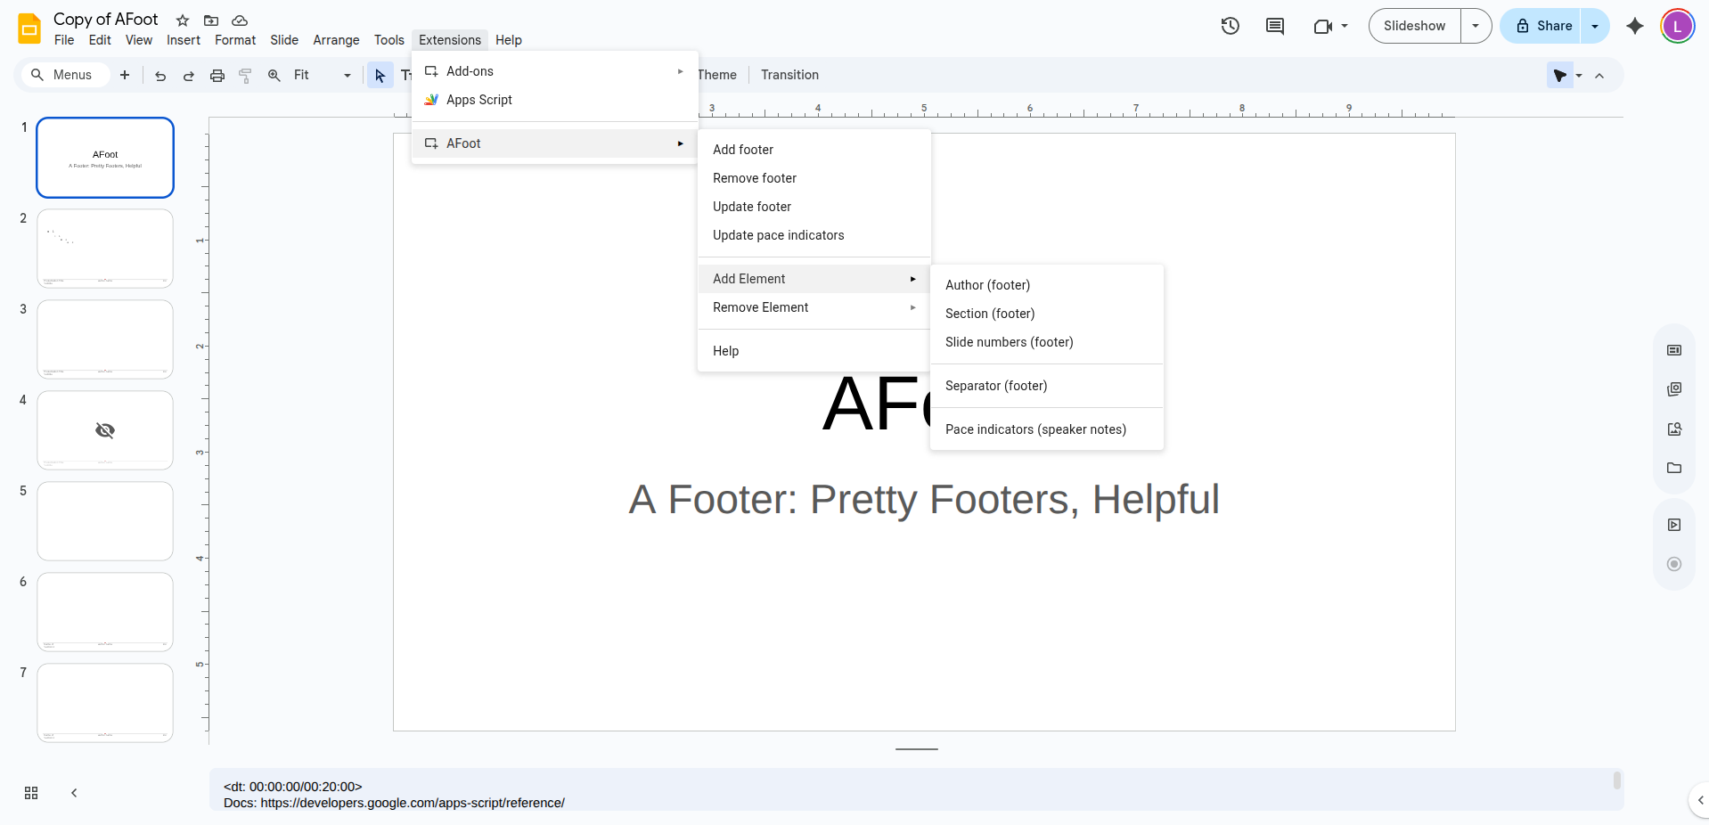This screenshot has width=1709, height=825.
Task: Collapse the filmstrip panel arrow
Action: (74, 793)
